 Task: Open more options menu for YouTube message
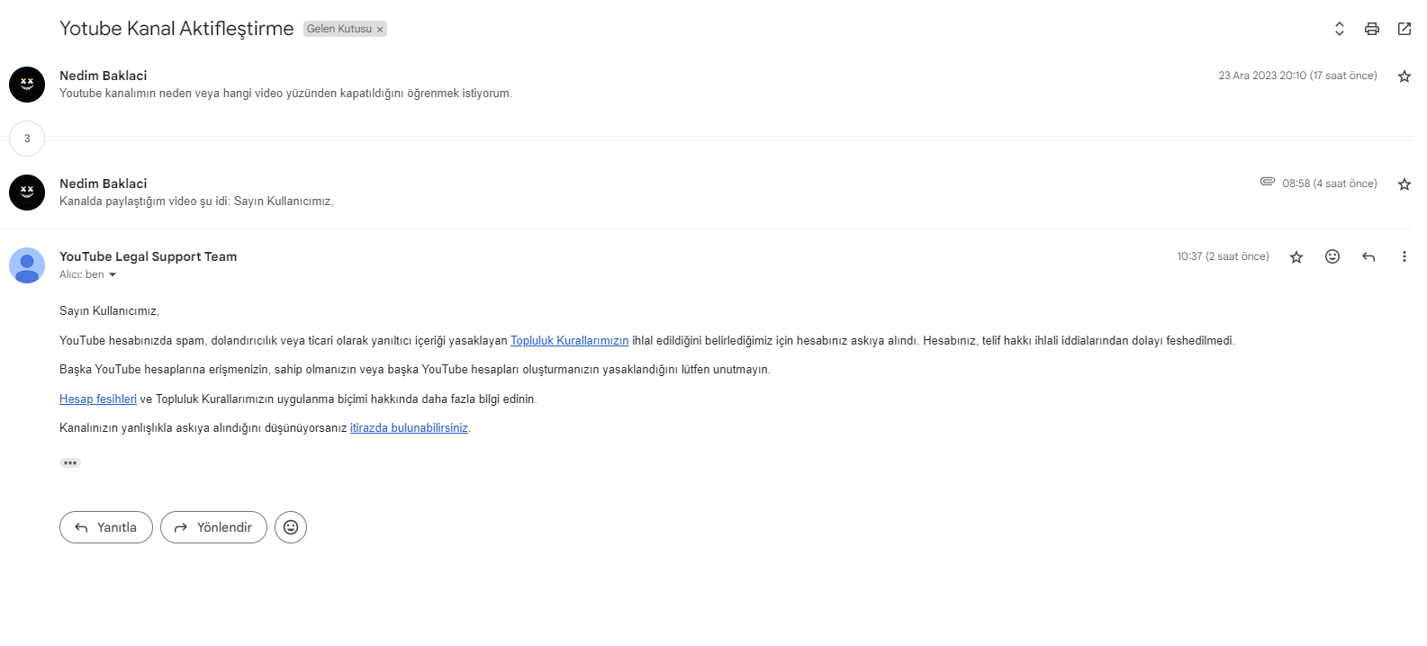click(x=1404, y=256)
